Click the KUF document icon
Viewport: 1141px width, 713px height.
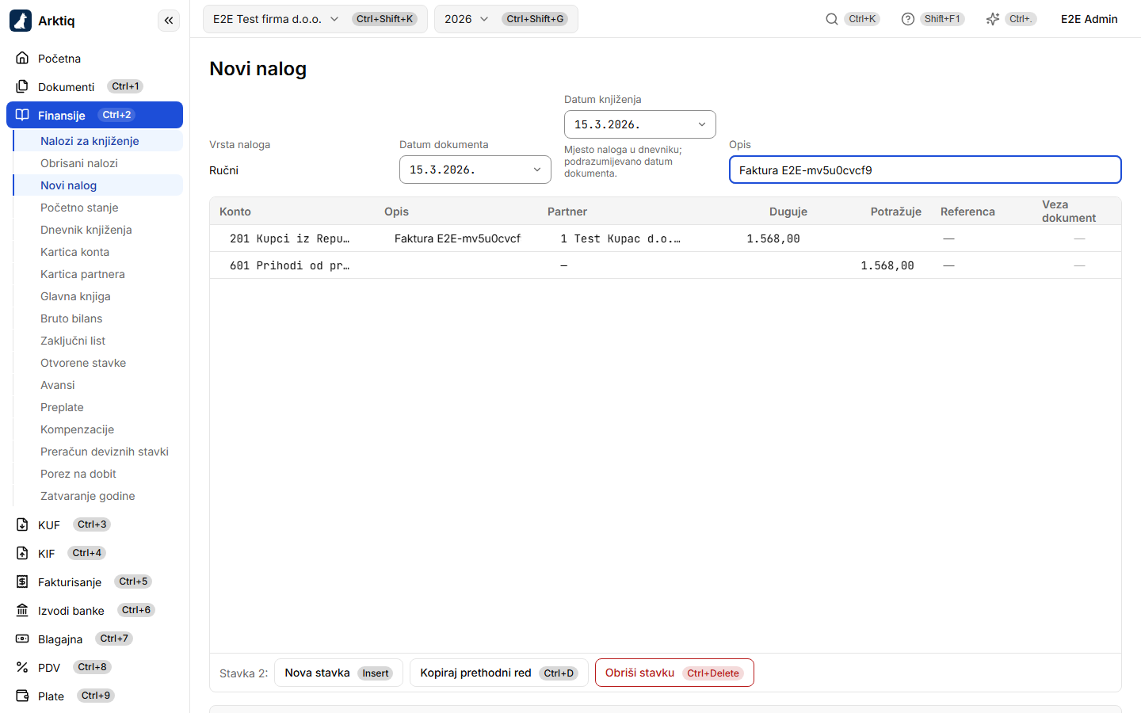[22, 524]
